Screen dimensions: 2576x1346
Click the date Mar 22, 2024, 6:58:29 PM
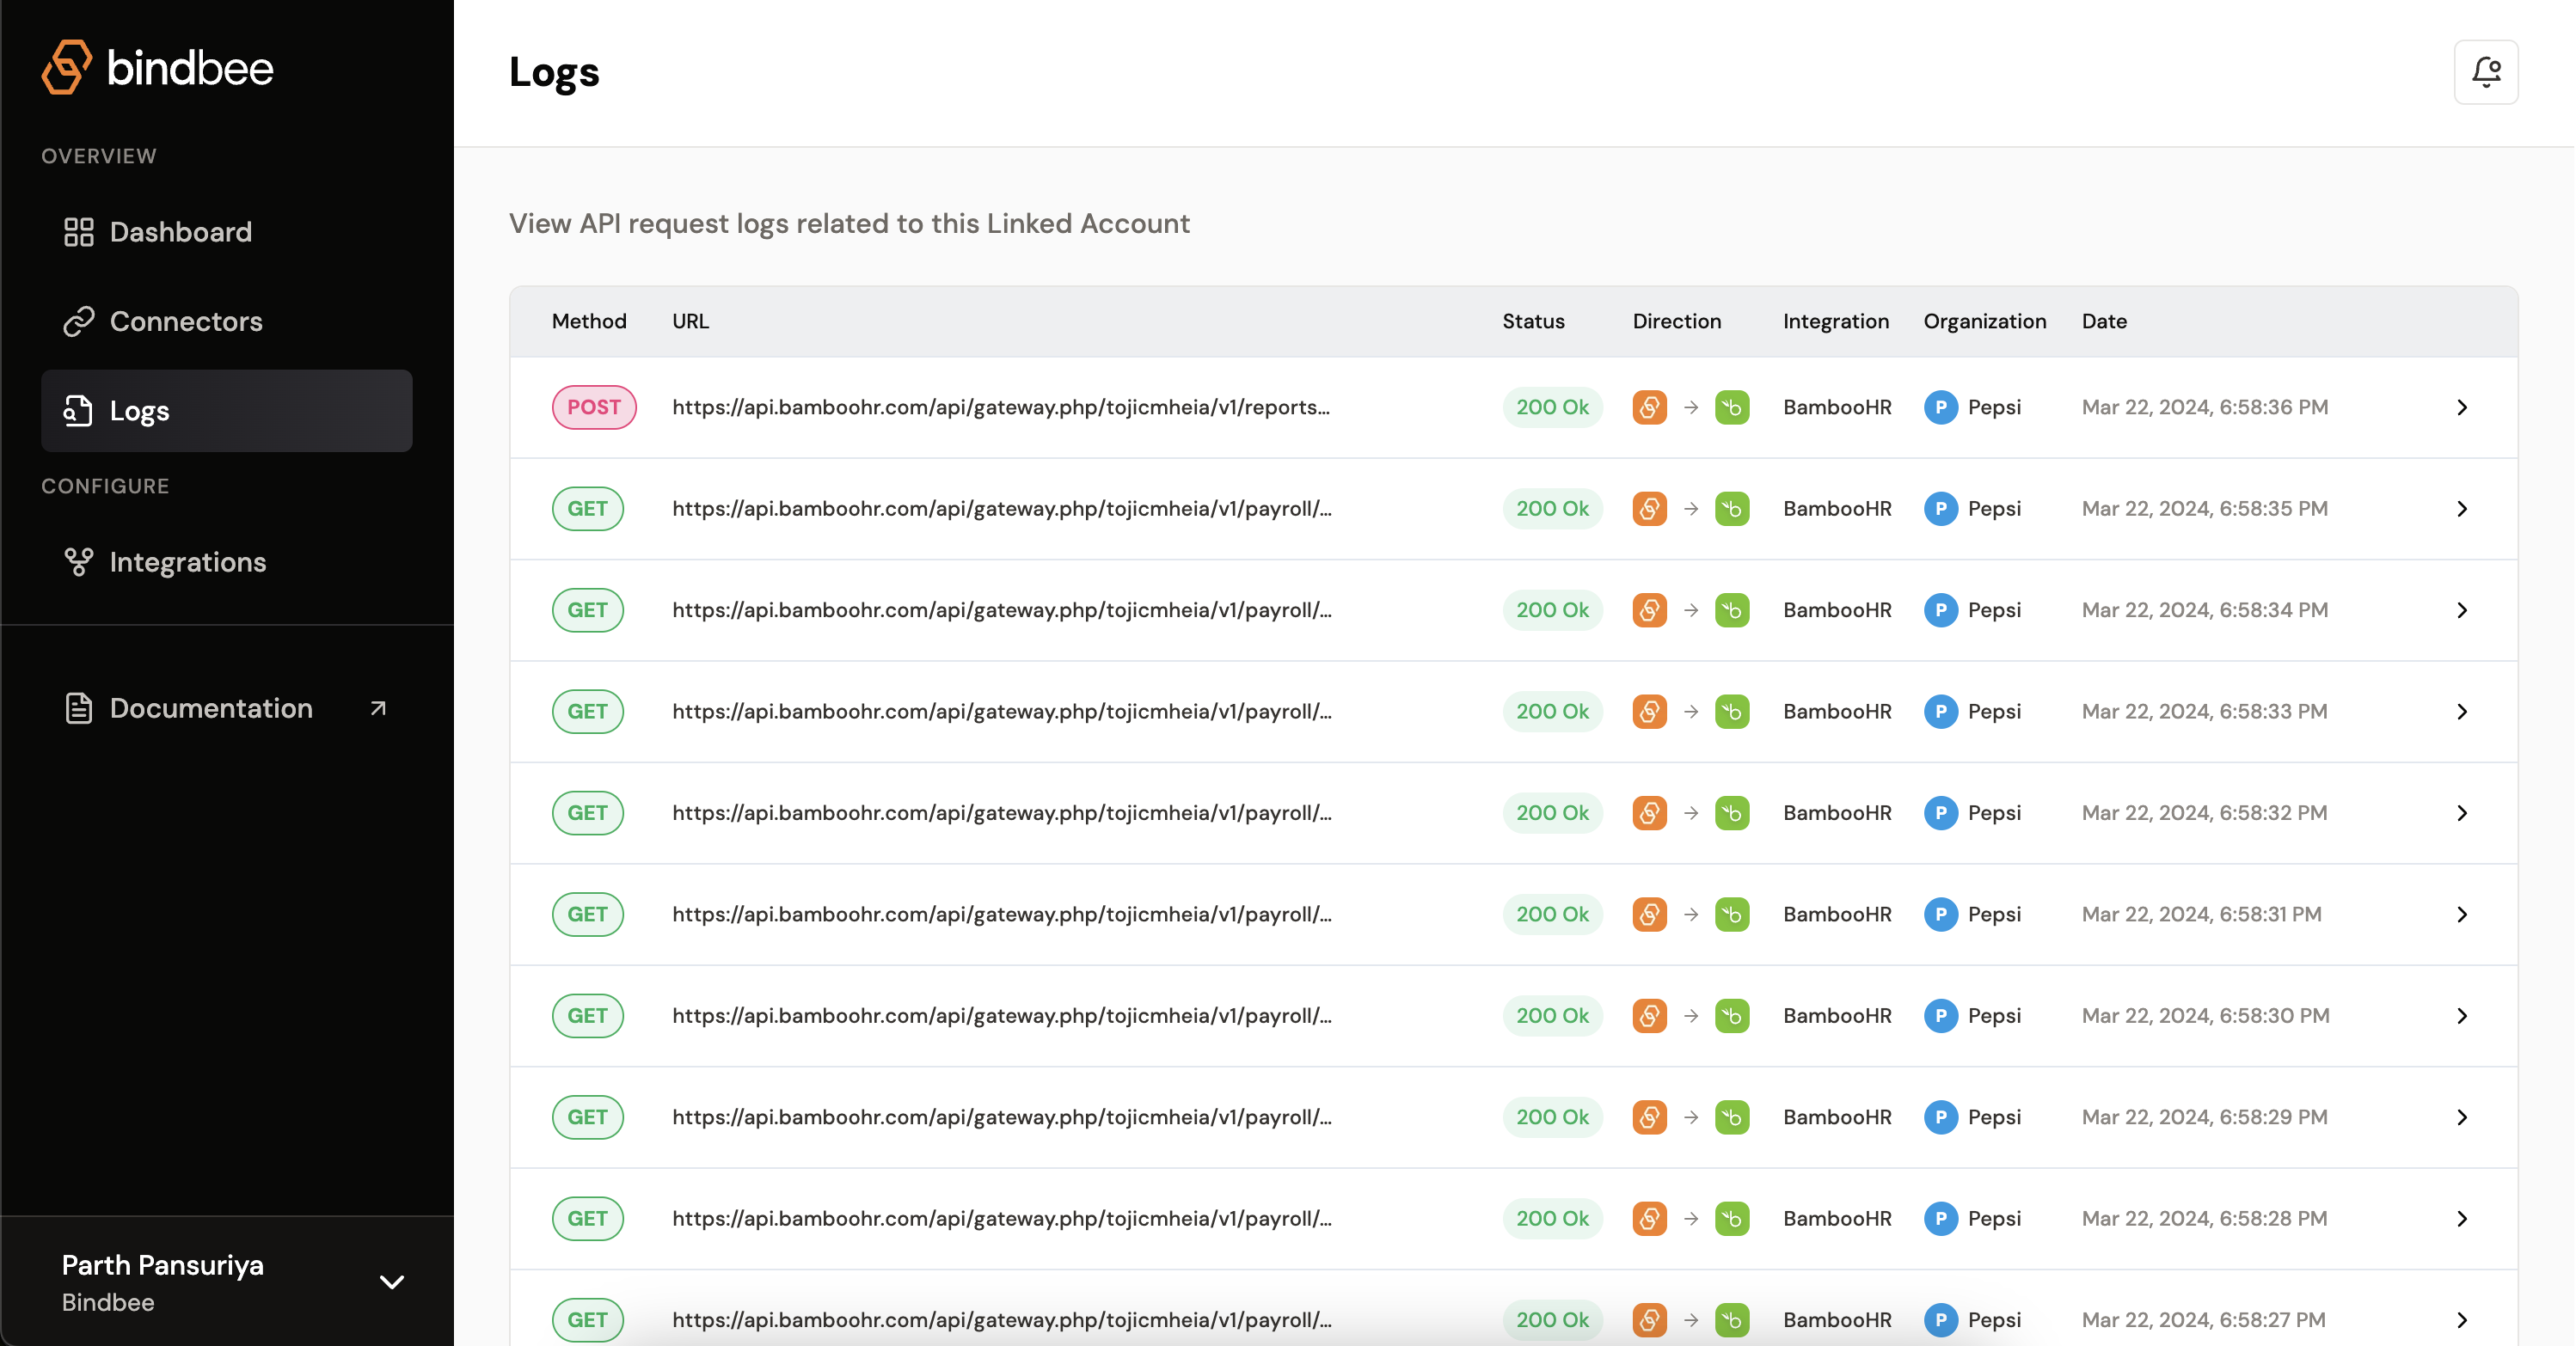coord(2204,1117)
